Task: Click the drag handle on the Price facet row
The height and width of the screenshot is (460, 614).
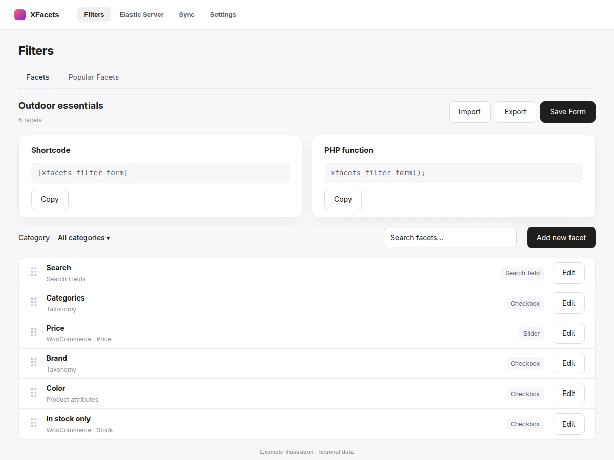Action: click(34, 332)
